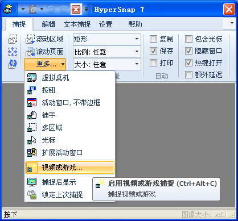Open ribbon options arrow at right of tabs

[x=232, y=23]
